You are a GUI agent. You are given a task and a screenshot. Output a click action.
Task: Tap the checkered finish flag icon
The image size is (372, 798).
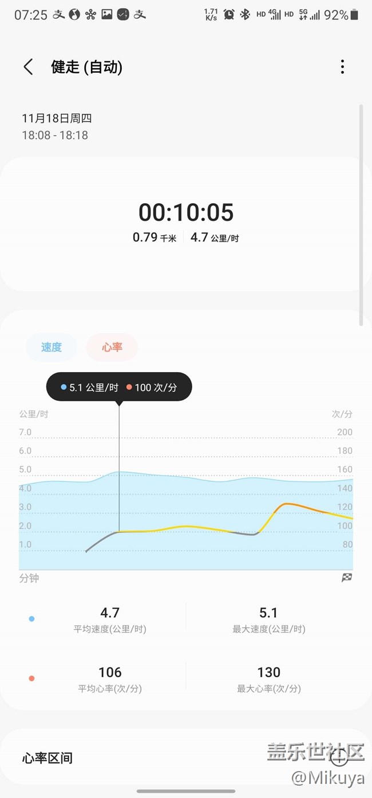347,578
